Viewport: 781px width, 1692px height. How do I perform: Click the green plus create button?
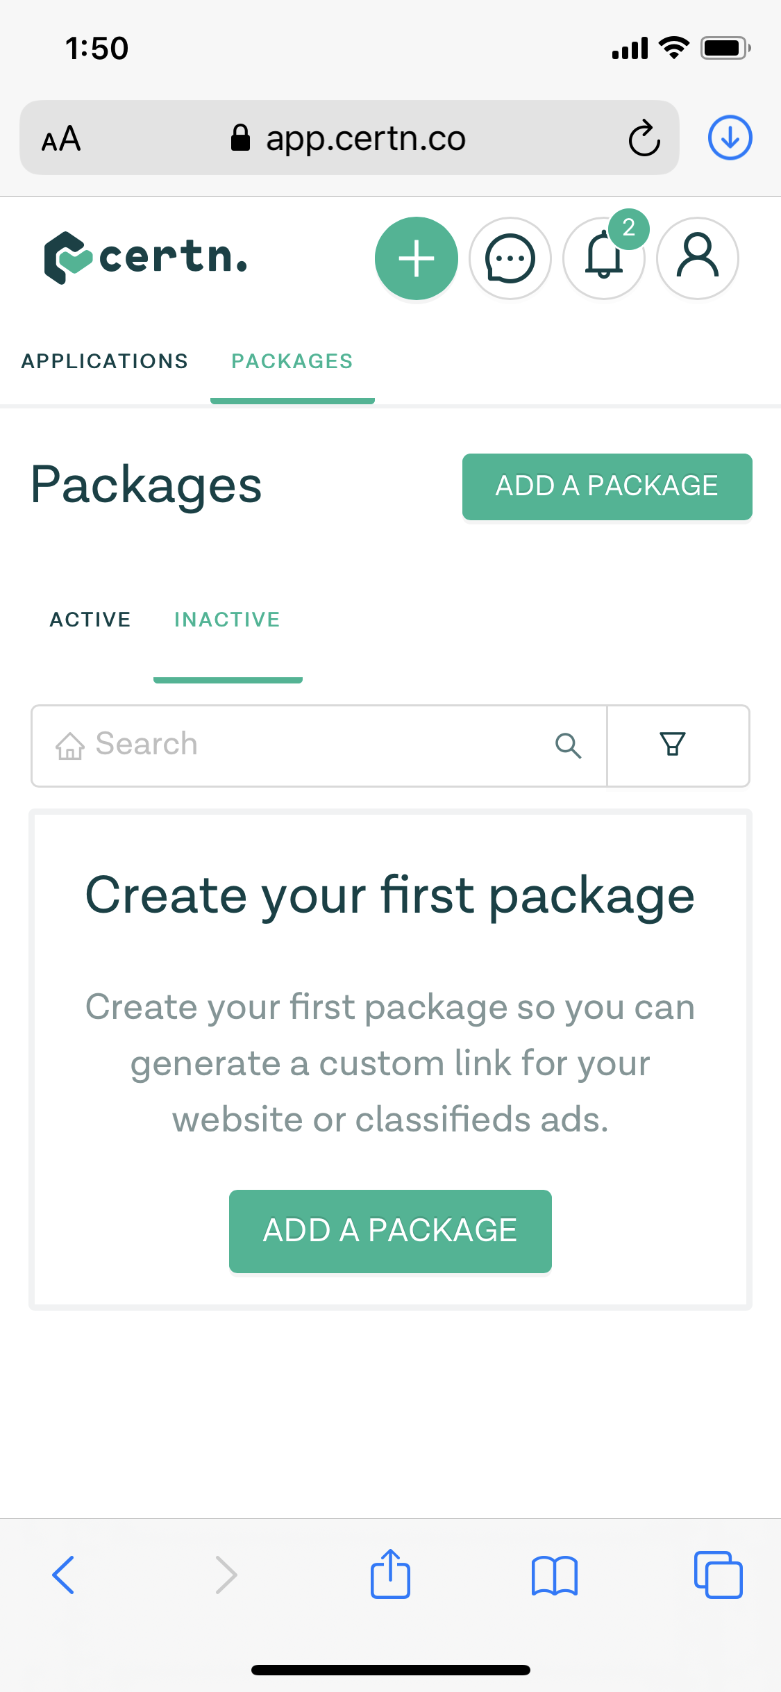click(416, 258)
